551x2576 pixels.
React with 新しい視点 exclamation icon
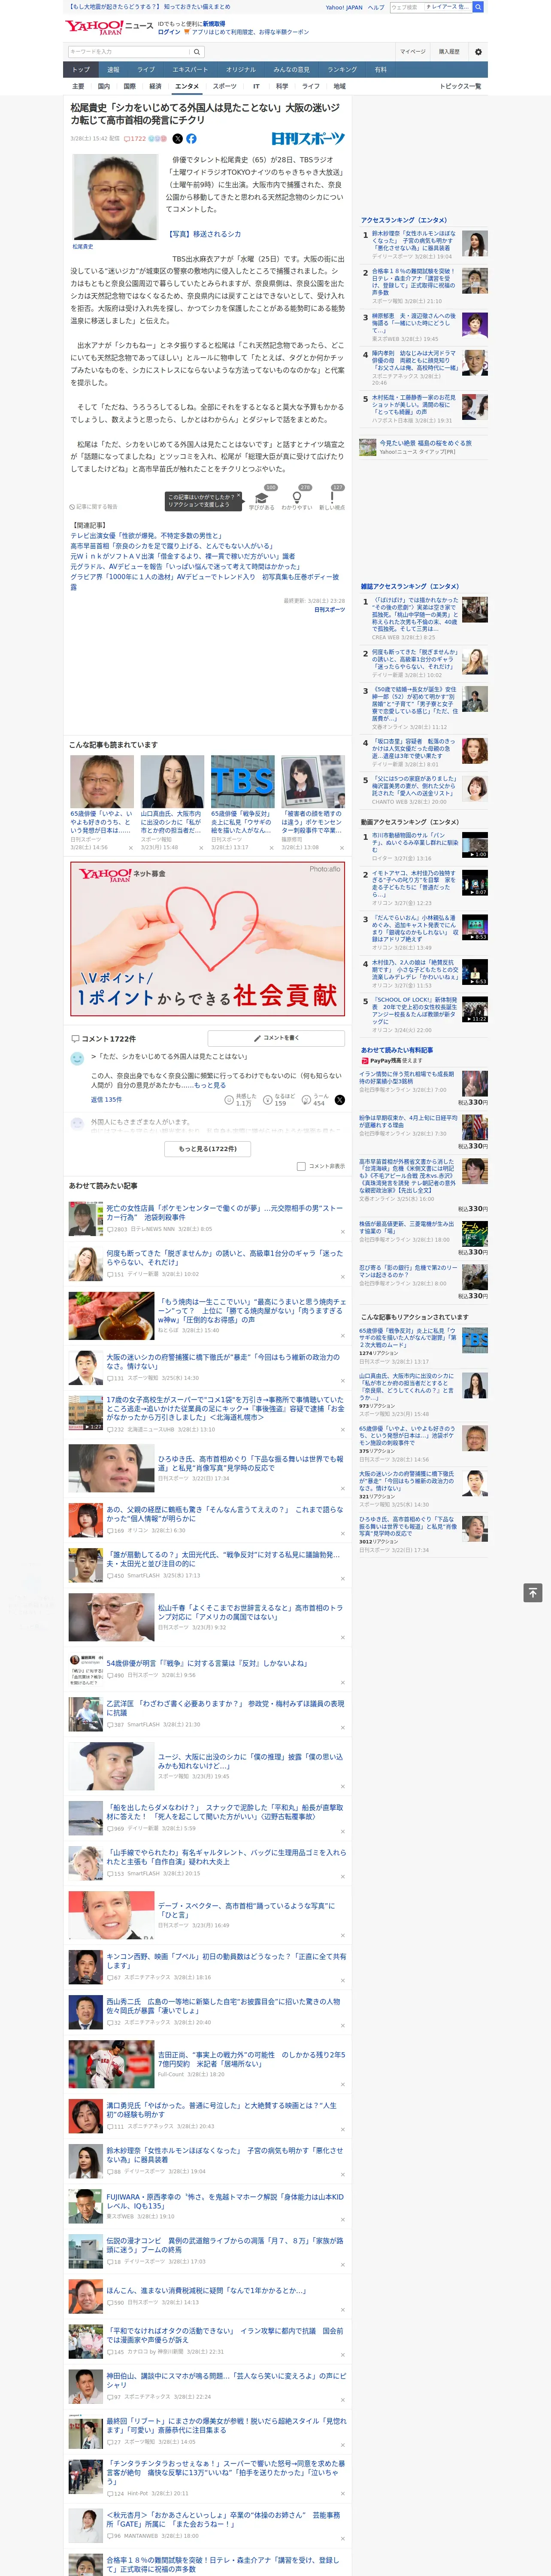pyautogui.click(x=333, y=497)
